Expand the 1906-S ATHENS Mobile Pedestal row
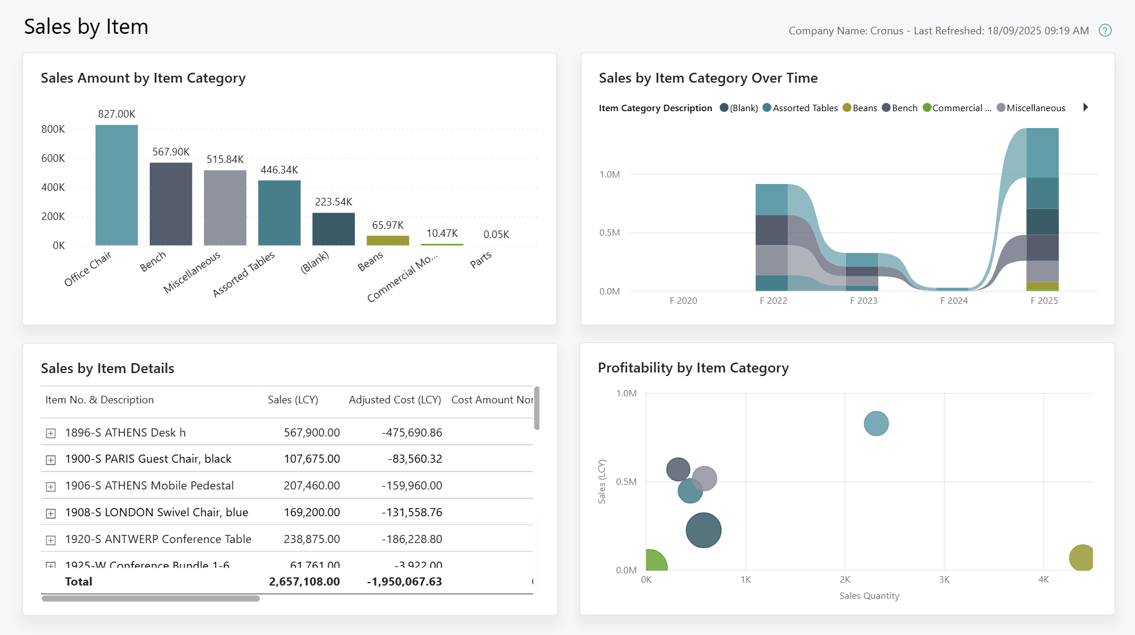Screen dimensions: 1135x635 (51, 485)
